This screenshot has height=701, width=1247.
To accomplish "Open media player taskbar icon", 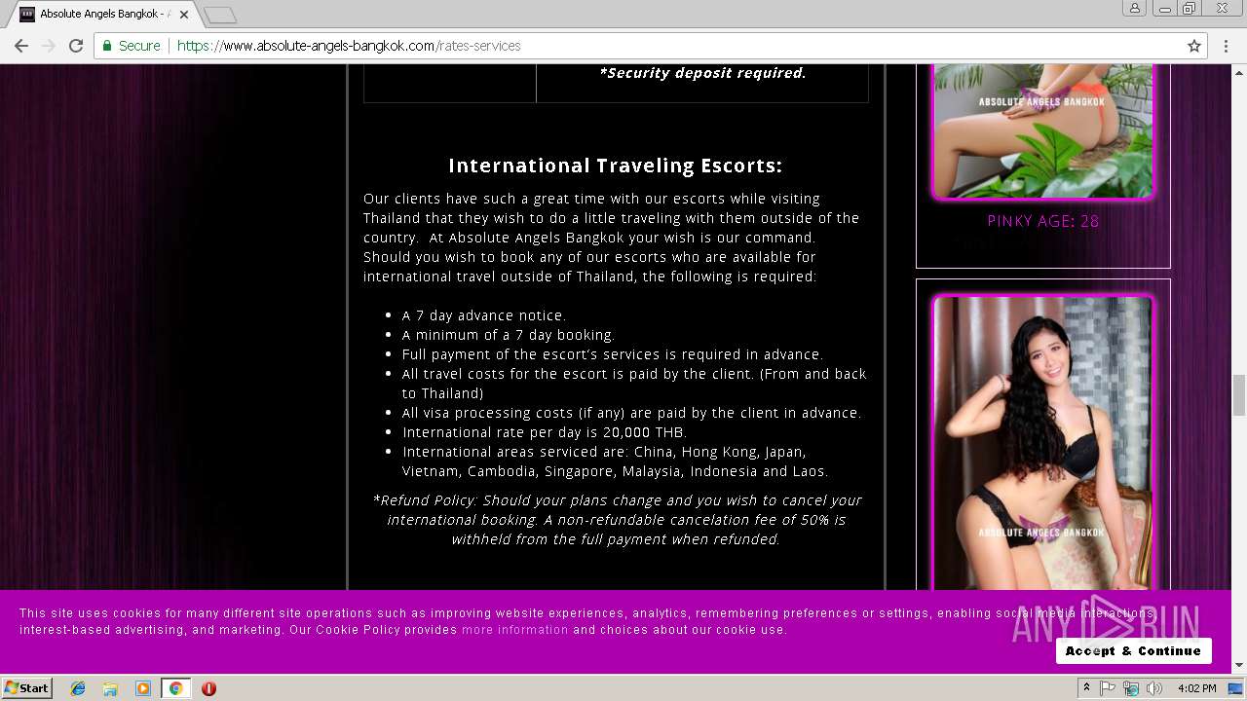I will [x=143, y=688].
